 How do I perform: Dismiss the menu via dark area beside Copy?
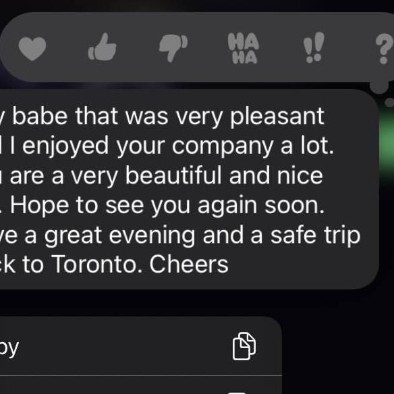point(338,351)
